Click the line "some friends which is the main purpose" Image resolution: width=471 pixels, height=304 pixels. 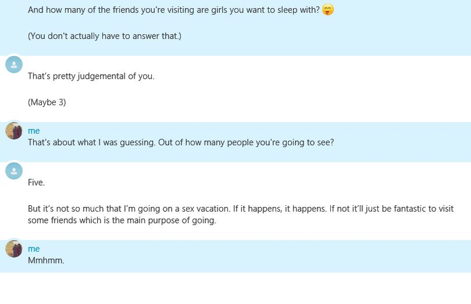[122, 221]
